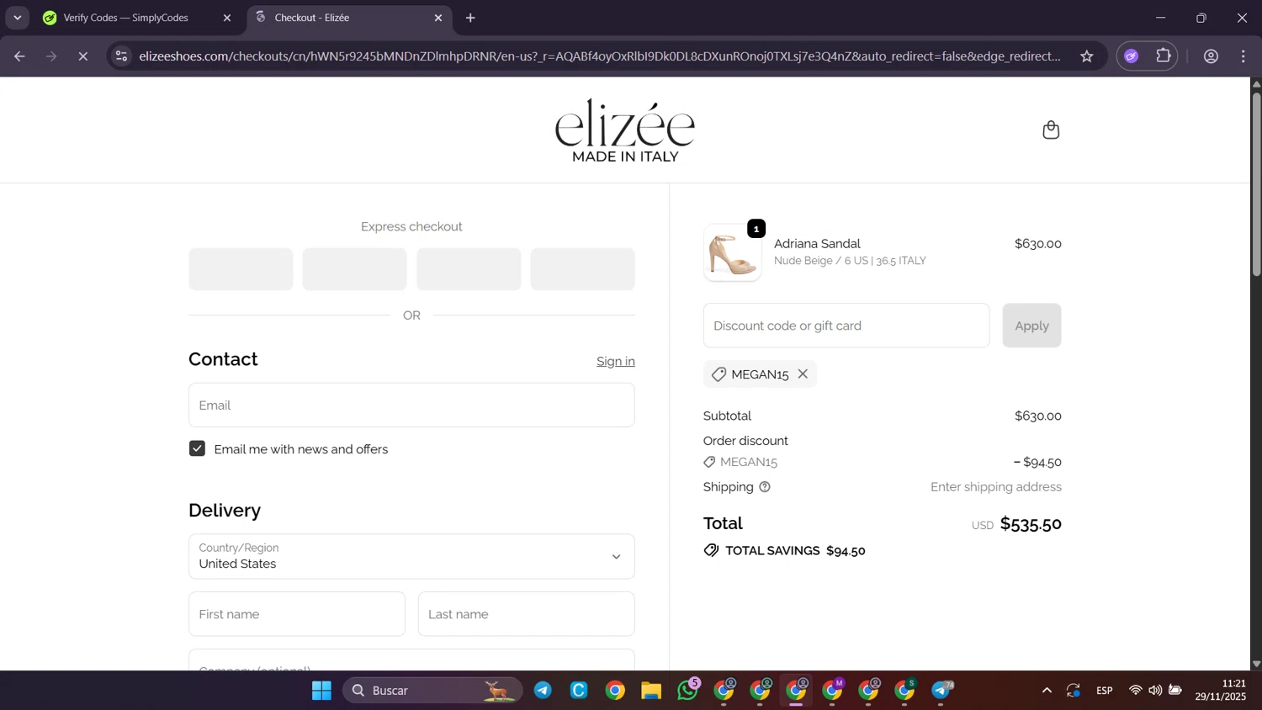Go back to previous page
This screenshot has height=710, width=1262.
pos(19,56)
